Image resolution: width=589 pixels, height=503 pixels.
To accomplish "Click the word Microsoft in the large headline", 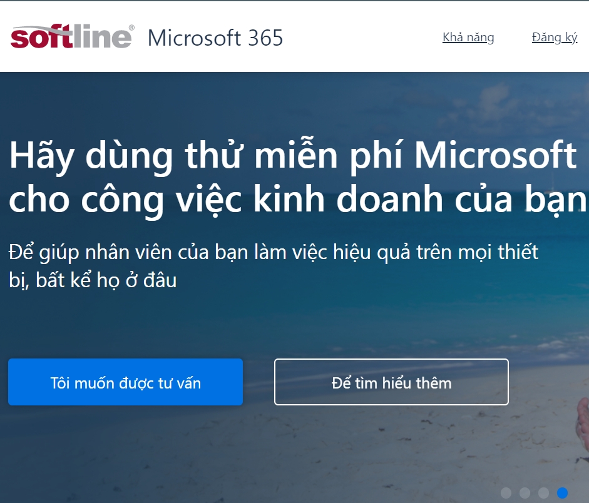I will [x=496, y=155].
